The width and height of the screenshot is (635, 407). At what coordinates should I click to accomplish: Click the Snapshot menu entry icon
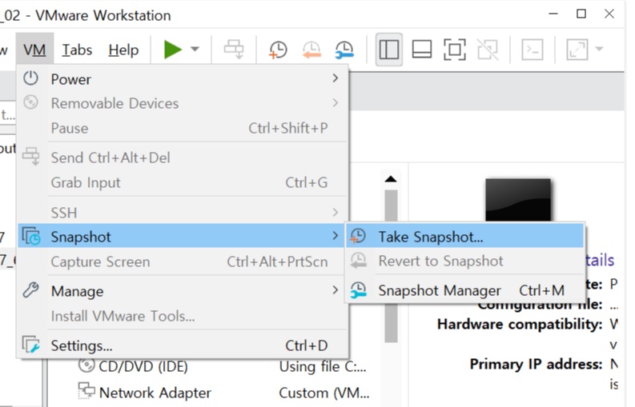tap(31, 236)
